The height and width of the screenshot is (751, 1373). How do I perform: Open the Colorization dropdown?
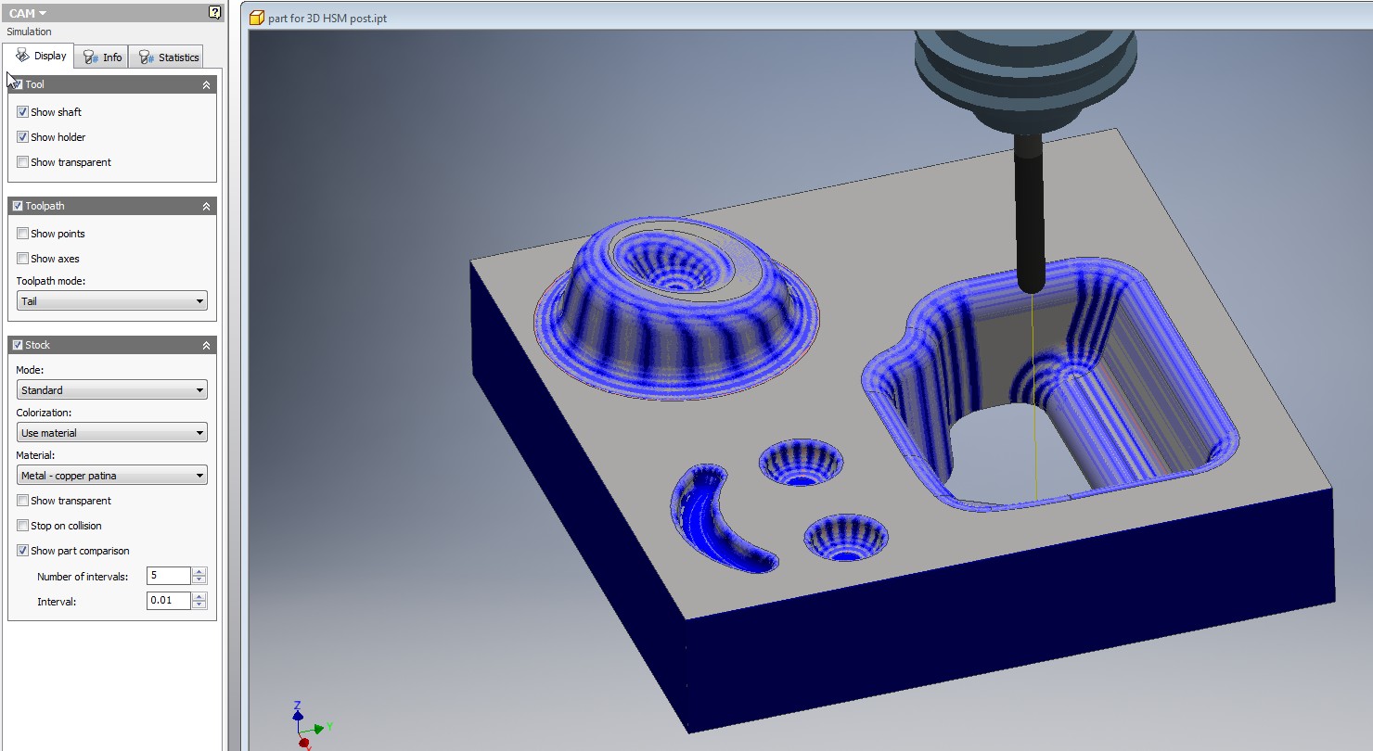tap(111, 433)
